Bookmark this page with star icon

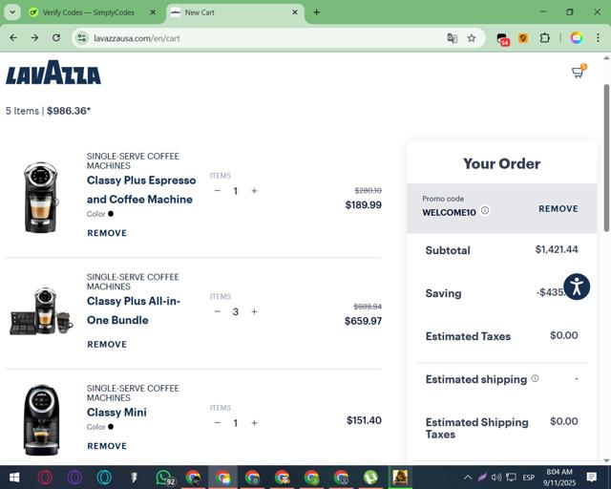(472, 38)
